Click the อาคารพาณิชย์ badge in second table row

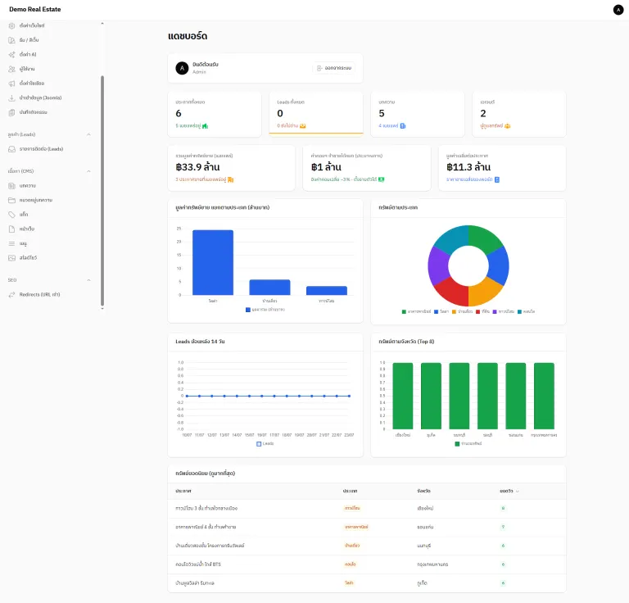(356, 527)
